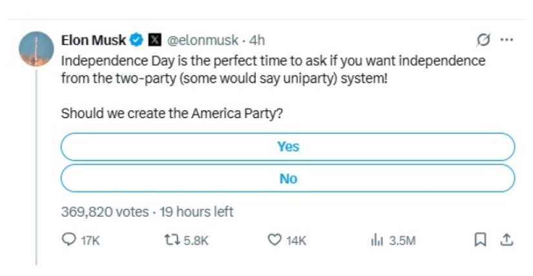The image size is (533, 276).
Task: Click the black X affiliation badge
Action: click(155, 40)
